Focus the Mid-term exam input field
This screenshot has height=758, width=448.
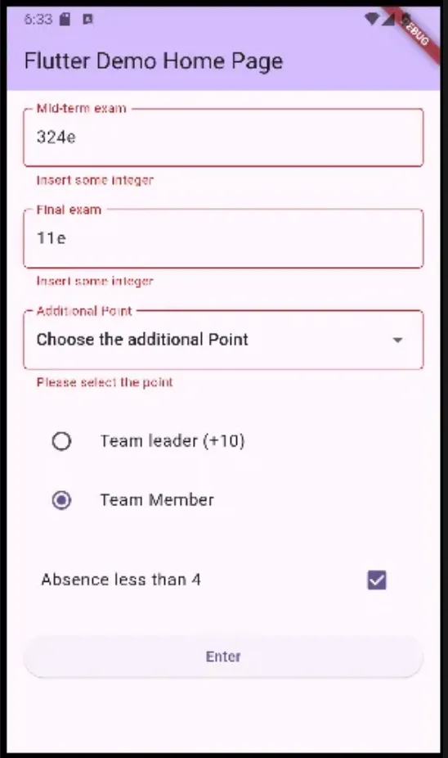pyautogui.click(x=223, y=138)
